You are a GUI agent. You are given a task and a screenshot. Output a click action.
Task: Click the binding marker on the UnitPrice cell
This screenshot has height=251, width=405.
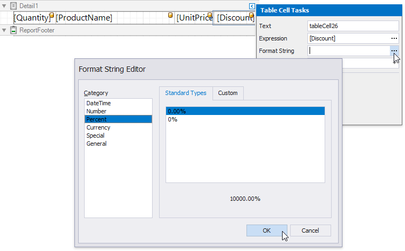pos(210,15)
